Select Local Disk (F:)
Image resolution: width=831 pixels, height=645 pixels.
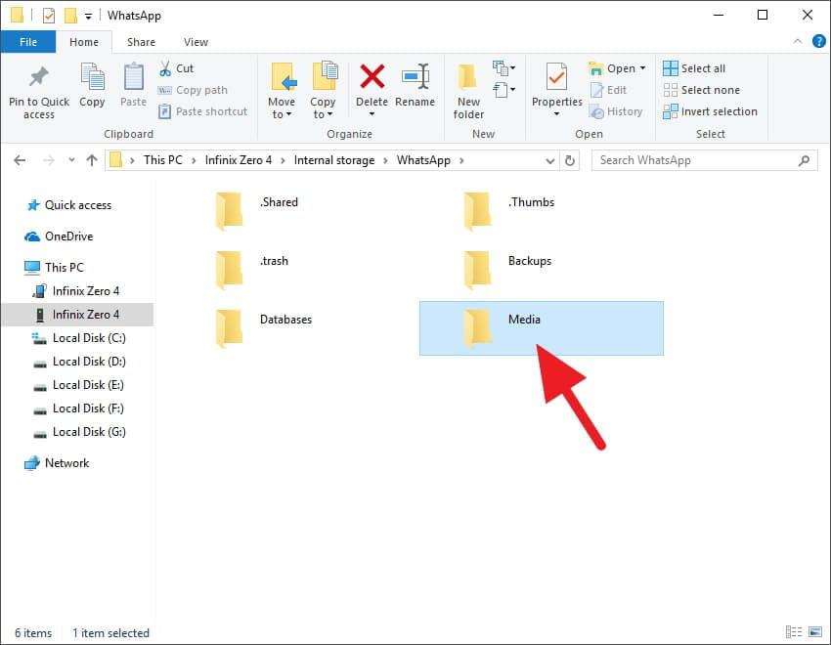click(78, 408)
